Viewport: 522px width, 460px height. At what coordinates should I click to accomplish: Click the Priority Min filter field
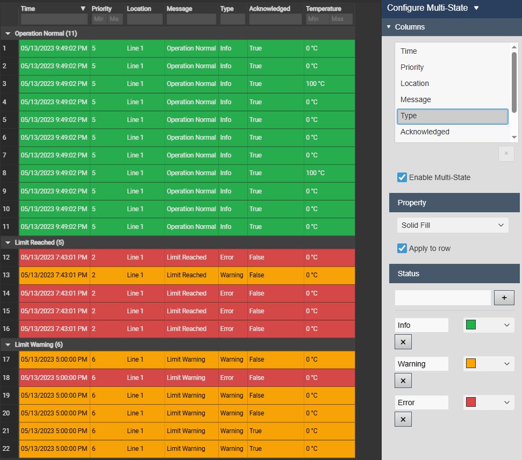[x=99, y=19]
